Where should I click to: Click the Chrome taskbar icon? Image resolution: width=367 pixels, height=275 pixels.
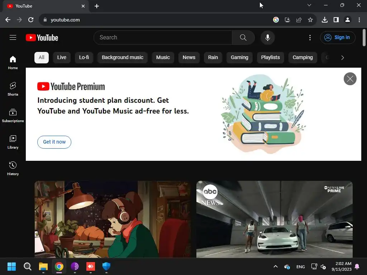pos(59,266)
